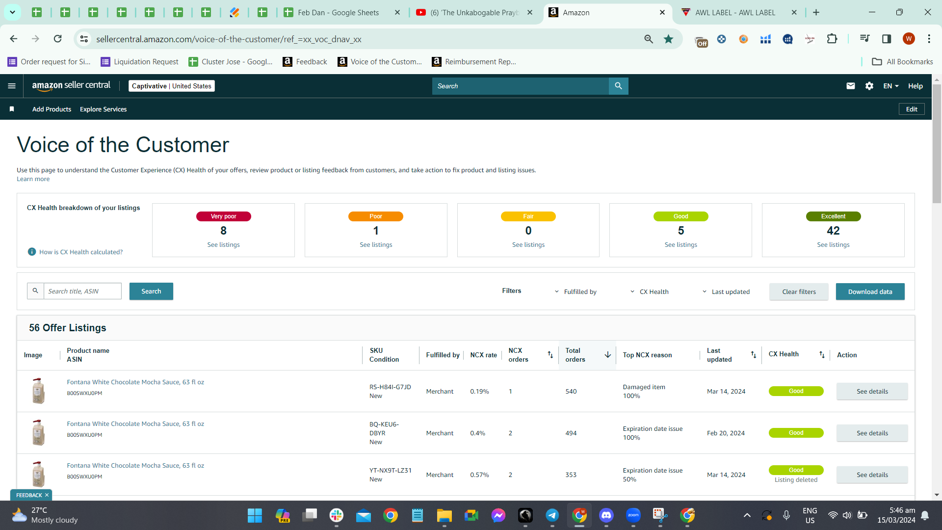Open the Windows Start menu
The image size is (942, 530).
(x=255, y=515)
